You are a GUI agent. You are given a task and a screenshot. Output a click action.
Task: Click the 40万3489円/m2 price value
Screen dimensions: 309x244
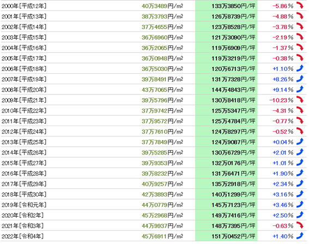(162, 6)
